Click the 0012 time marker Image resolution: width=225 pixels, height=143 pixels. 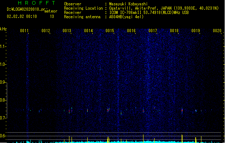coord(46,31)
